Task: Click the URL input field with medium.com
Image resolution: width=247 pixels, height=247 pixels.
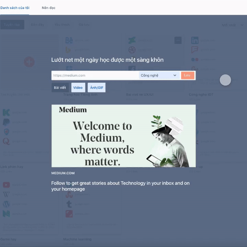Action: click(95, 75)
